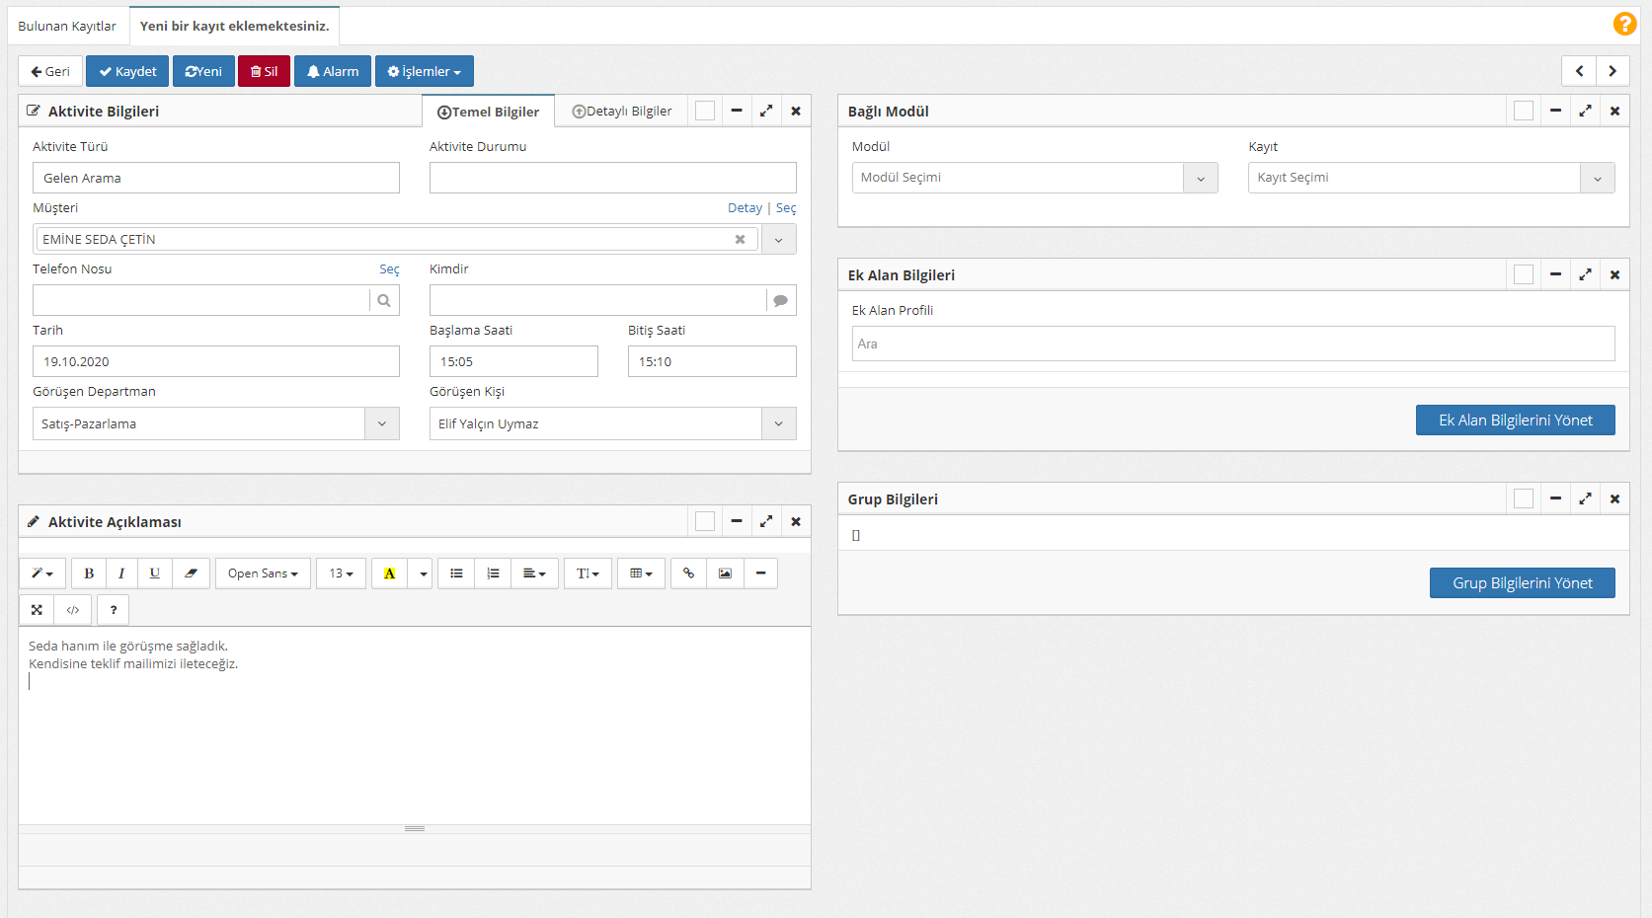Image resolution: width=1652 pixels, height=918 pixels.
Task: Click the search icon beside Telefon Nosu
Action: point(384,301)
